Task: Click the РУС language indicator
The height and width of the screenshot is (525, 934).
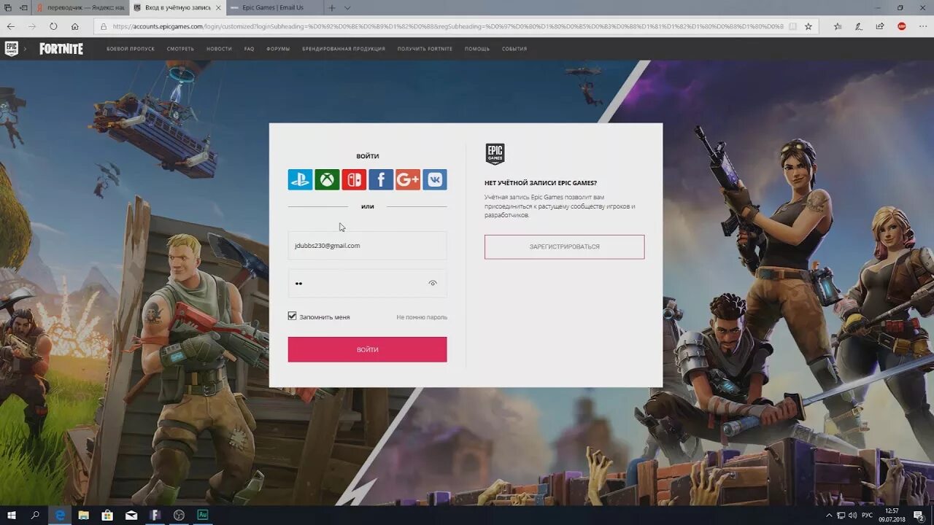Action: pyautogui.click(x=867, y=515)
